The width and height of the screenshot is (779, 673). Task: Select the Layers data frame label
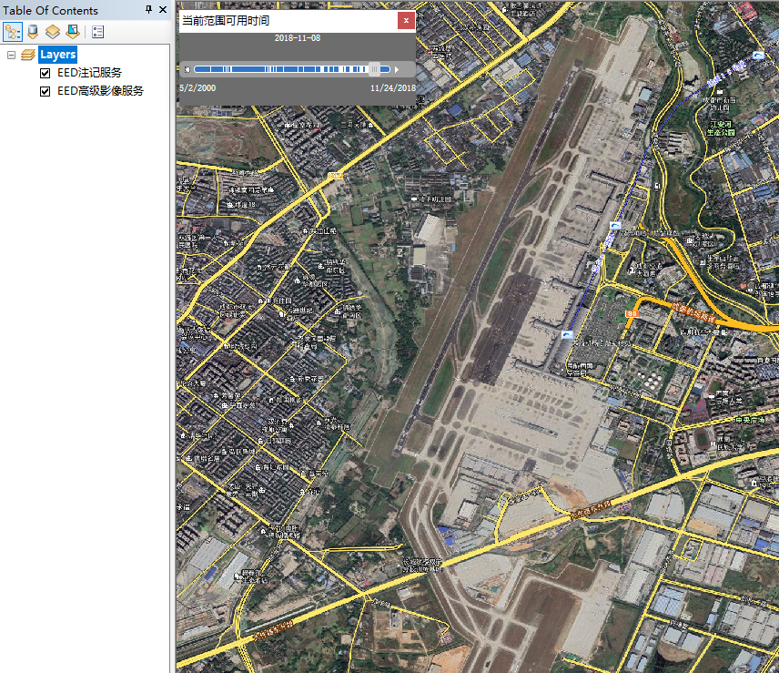[57, 55]
